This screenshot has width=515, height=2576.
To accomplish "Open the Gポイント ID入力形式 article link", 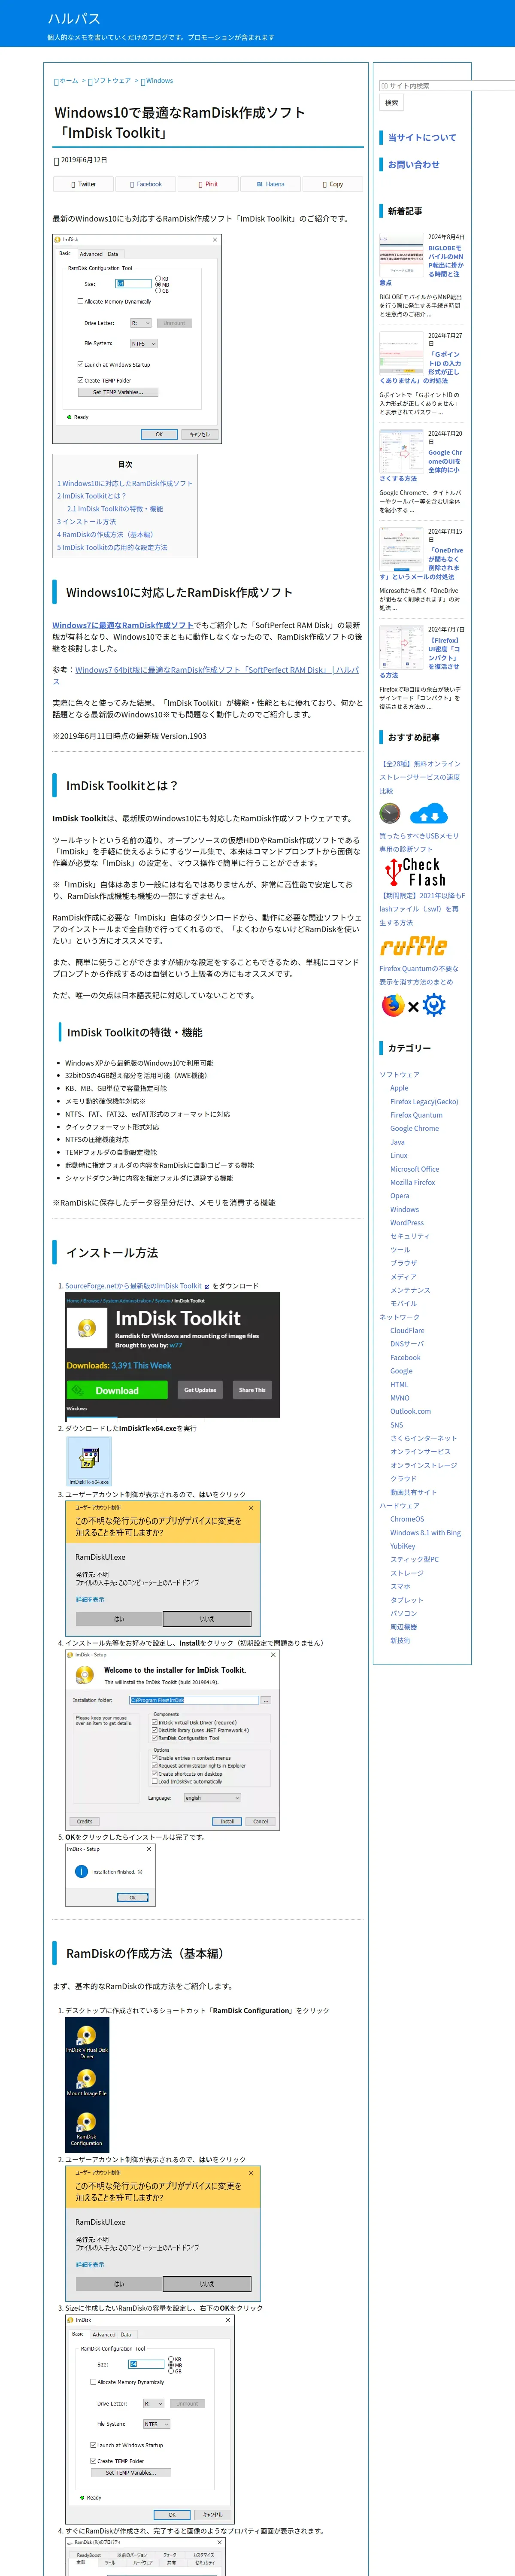I will [420, 367].
